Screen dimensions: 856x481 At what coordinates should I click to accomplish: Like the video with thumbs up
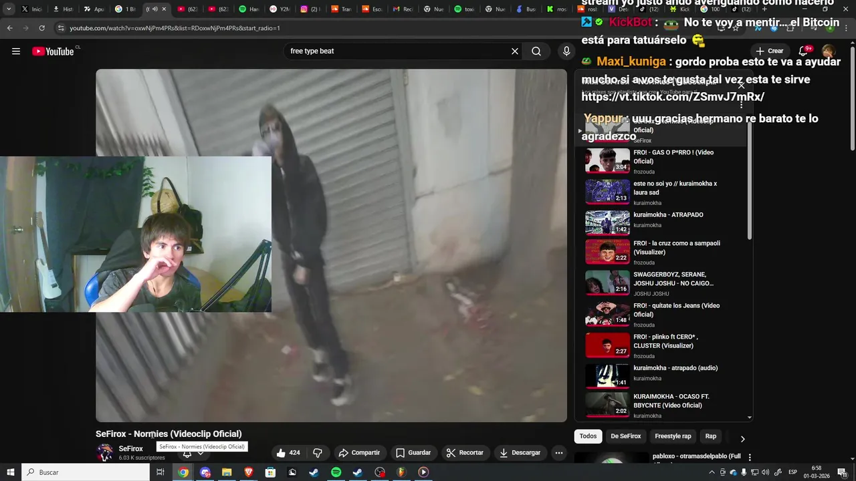(x=288, y=453)
